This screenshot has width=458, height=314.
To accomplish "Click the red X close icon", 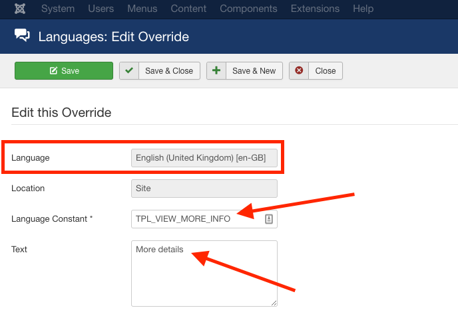I will [x=299, y=70].
